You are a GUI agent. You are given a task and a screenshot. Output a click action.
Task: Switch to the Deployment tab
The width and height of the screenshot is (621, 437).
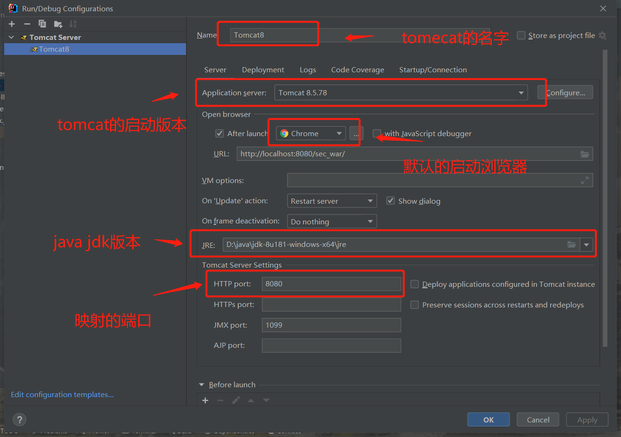click(263, 69)
